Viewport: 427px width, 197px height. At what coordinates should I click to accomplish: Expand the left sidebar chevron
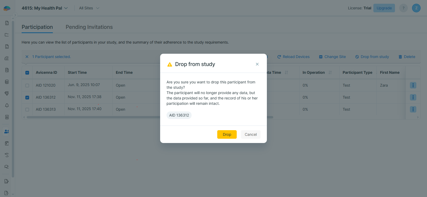click(15, 15)
